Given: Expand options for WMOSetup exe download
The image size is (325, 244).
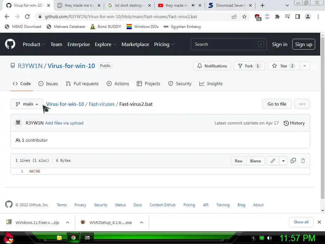Looking at the screenshot, I should pos(142,222).
